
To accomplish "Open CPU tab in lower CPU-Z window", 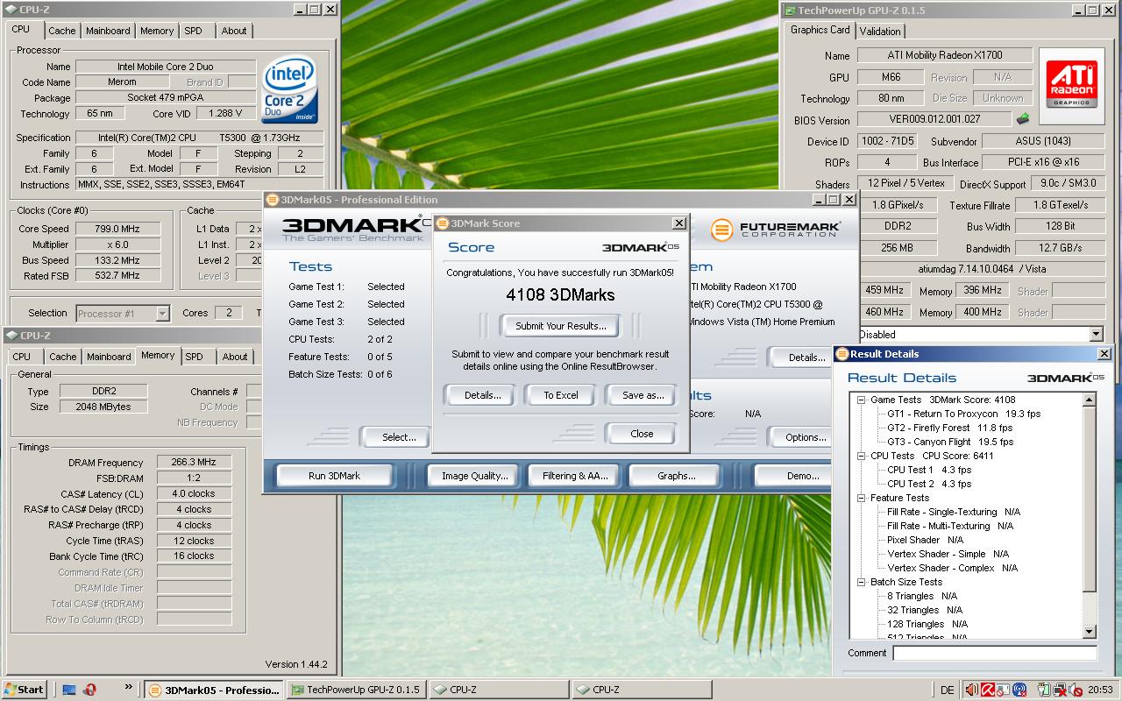I will pyautogui.click(x=22, y=357).
